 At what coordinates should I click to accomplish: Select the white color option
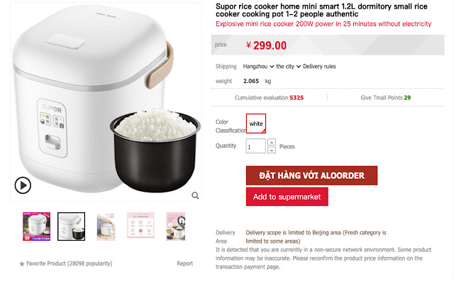[256, 124]
